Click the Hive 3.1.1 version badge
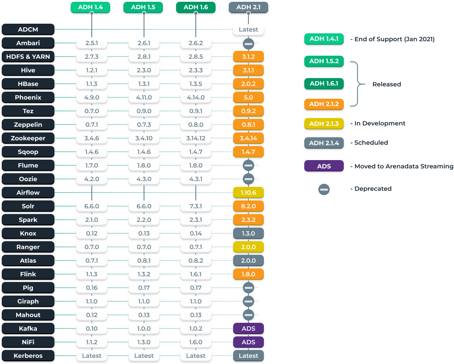454x364 pixels. pos(249,70)
